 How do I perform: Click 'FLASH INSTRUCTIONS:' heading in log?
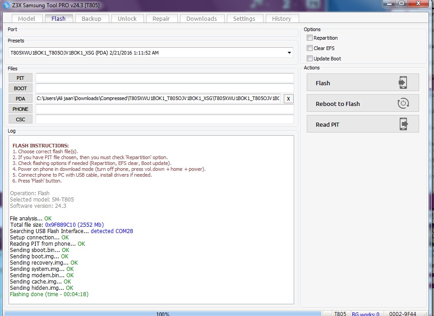click(41, 146)
